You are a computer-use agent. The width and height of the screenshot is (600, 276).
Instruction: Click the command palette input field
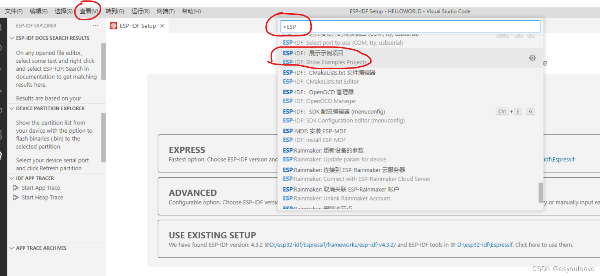pyautogui.click(x=410, y=27)
